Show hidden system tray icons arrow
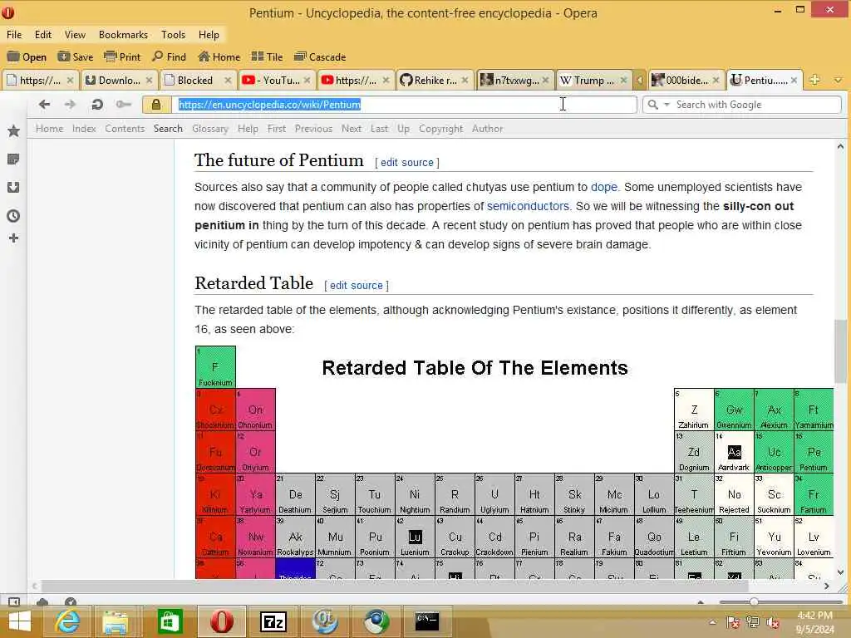The height and width of the screenshot is (638, 851). [712, 623]
